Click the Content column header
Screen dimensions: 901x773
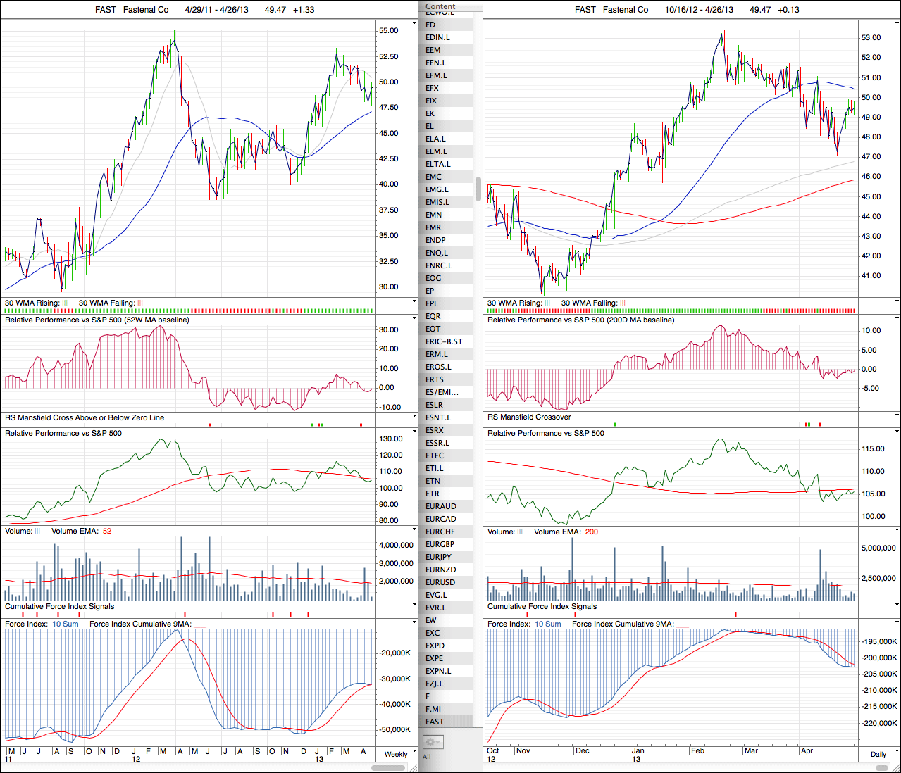coord(440,6)
